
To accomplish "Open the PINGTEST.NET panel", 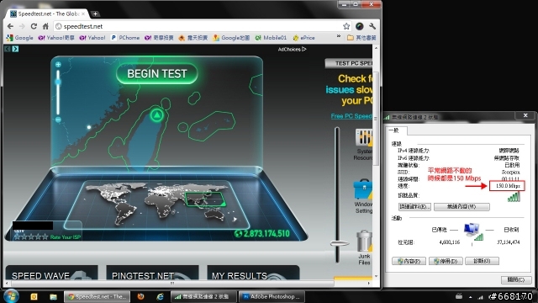I will pyautogui.click(x=152, y=273).
